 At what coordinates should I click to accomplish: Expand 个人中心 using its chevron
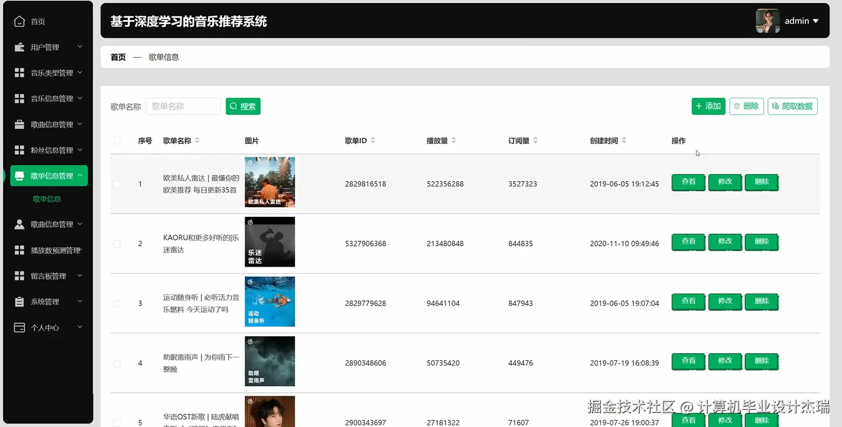coord(80,327)
